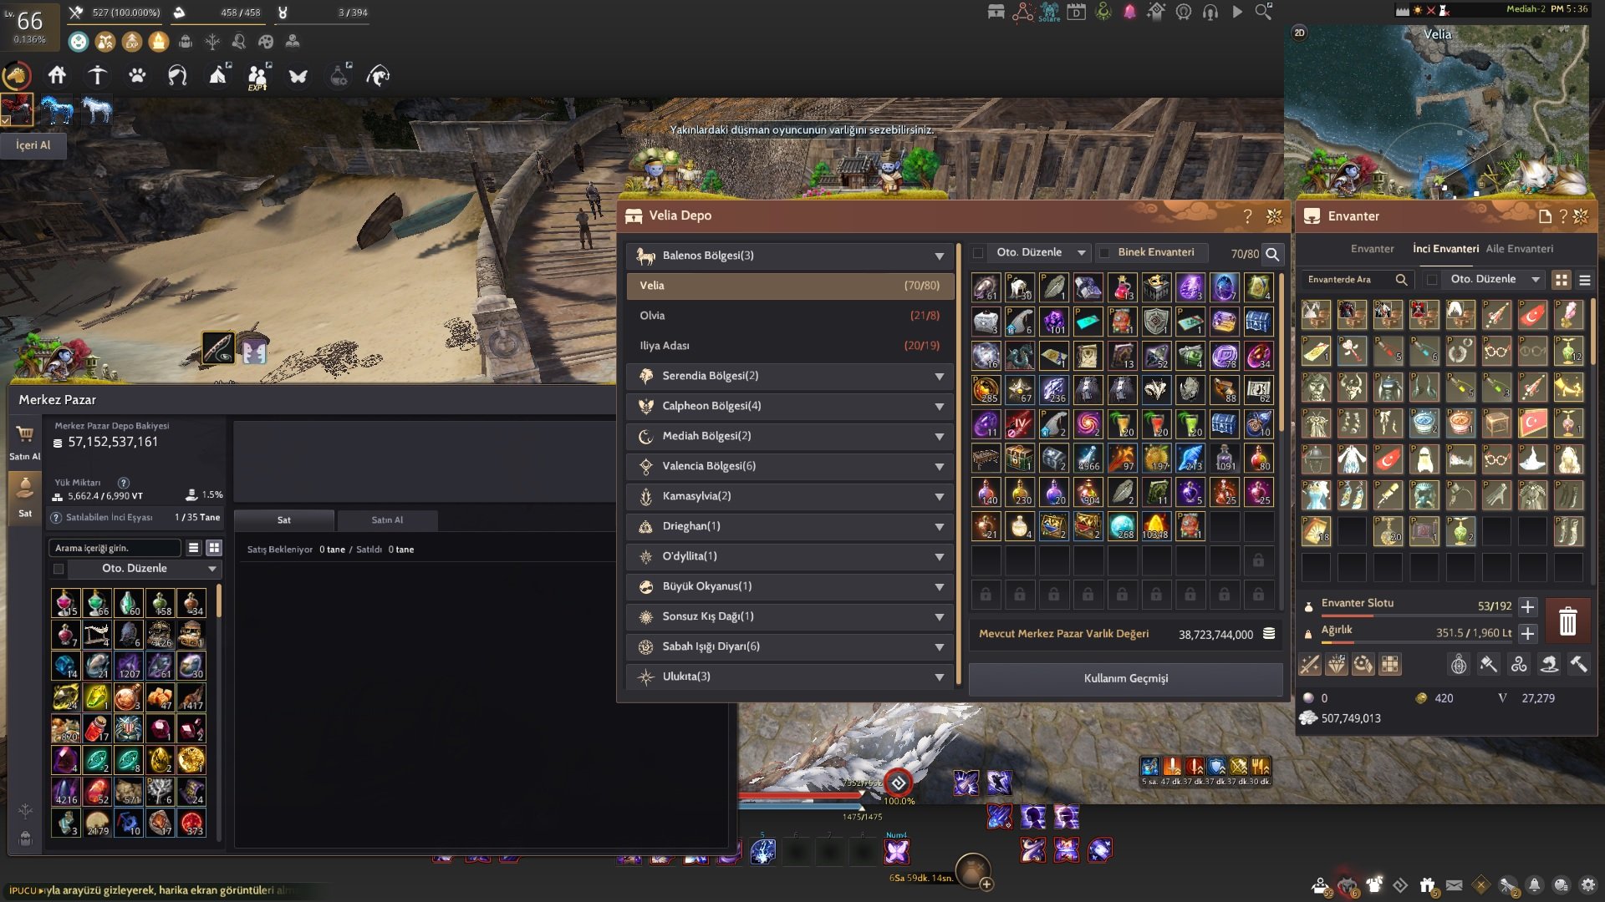
Task: Switch to the Aile Envanteri tab
Action: point(1519,249)
